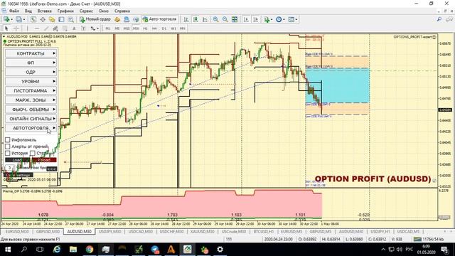455x256 pixels.
Task: Switch to candlestick chart mode
Action: [x=196, y=19]
